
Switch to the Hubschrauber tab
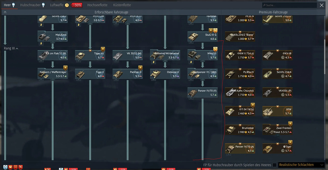point(30,5)
